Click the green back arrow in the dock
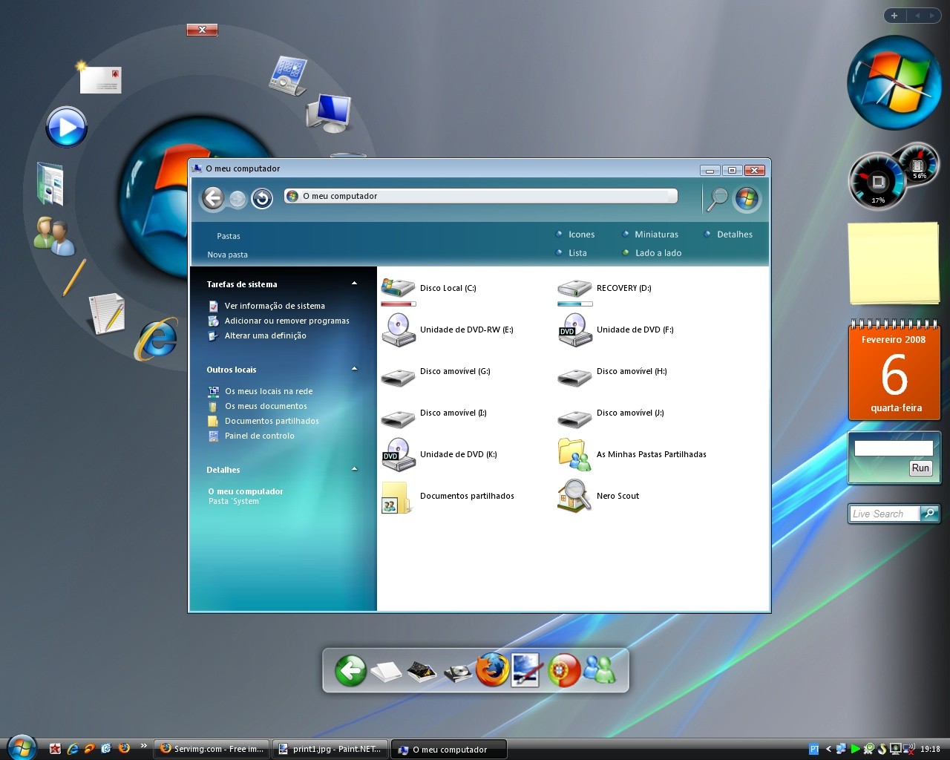 pyautogui.click(x=350, y=671)
